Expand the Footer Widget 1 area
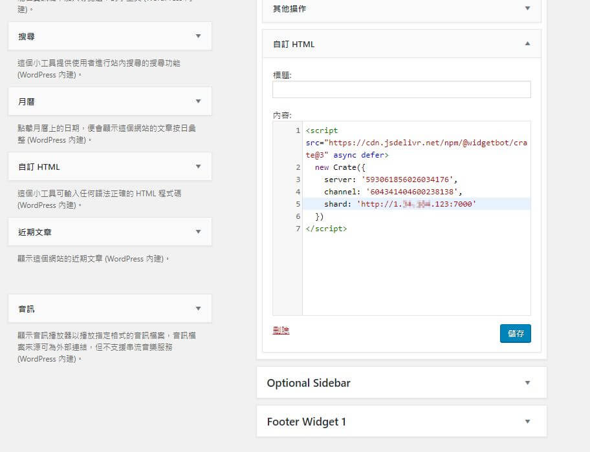Screen dimensions: 590x452 tap(527, 421)
